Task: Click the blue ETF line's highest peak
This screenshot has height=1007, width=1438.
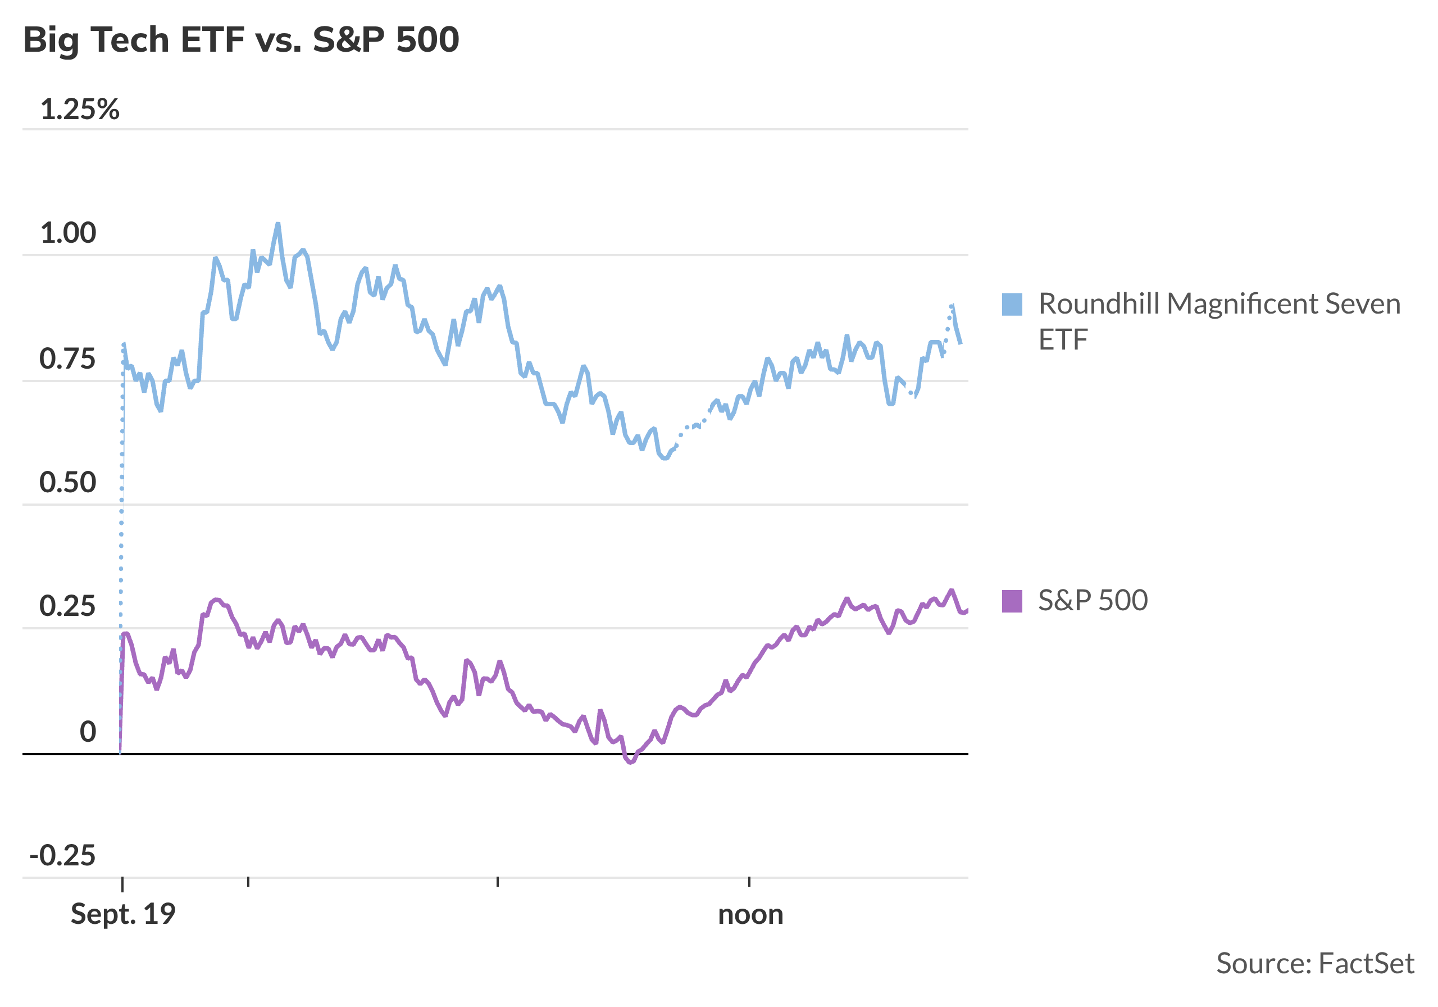Action: pos(278,224)
